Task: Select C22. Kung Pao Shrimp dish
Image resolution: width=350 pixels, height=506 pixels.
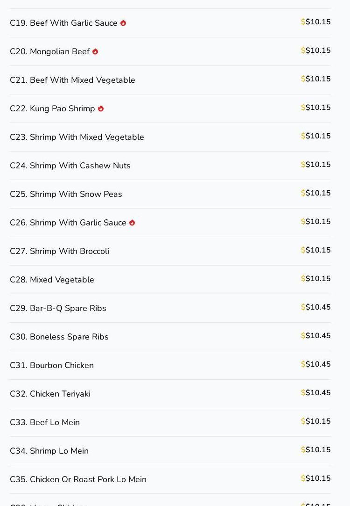Action: coord(52,108)
